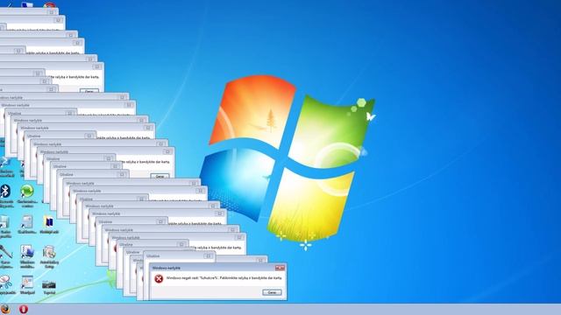The image size is (561, 315).
Task: Click the red error icon in the front dialog
Action: [x=159, y=278]
